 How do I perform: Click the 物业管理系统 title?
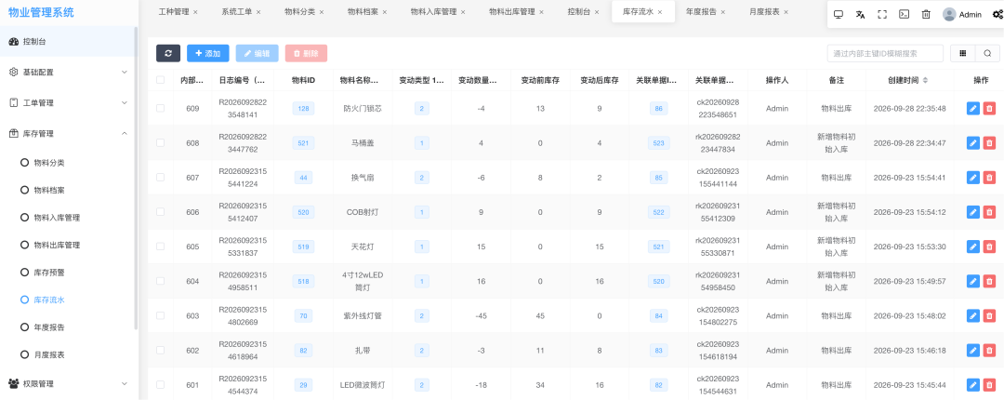[x=41, y=11]
